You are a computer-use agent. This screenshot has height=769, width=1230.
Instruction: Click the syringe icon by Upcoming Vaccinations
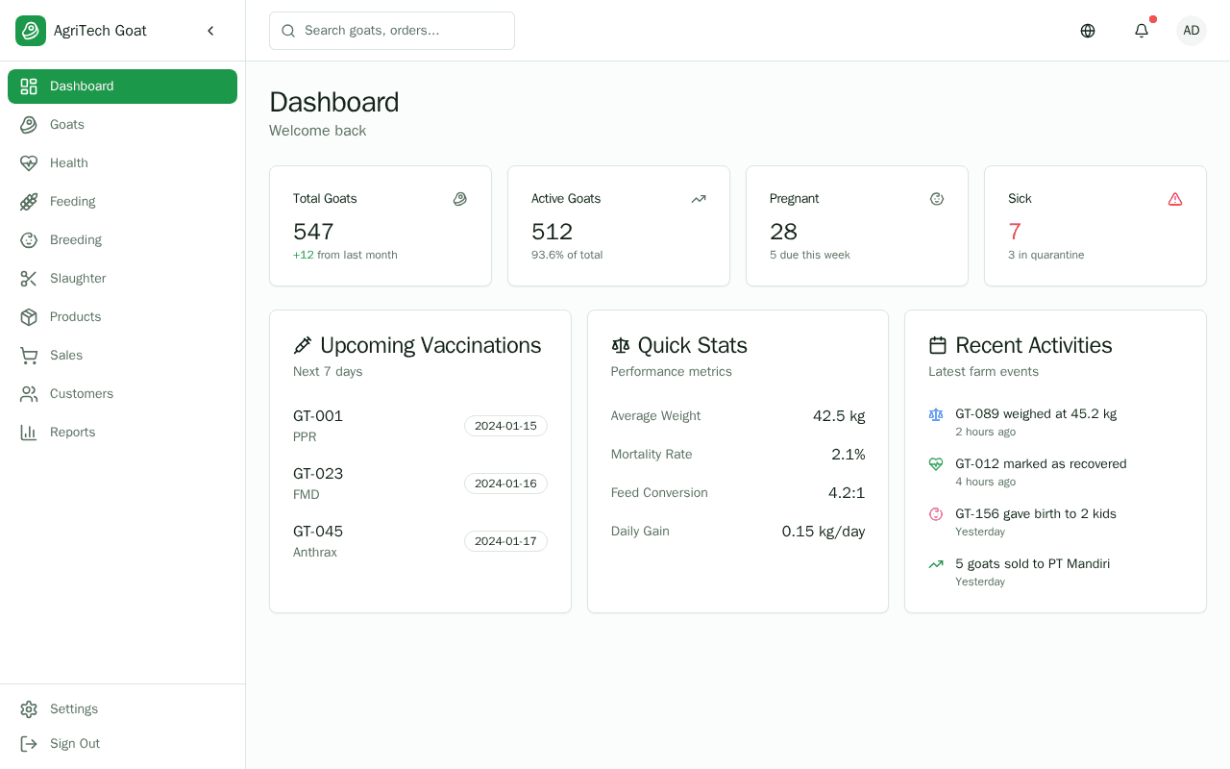(303, 345)
